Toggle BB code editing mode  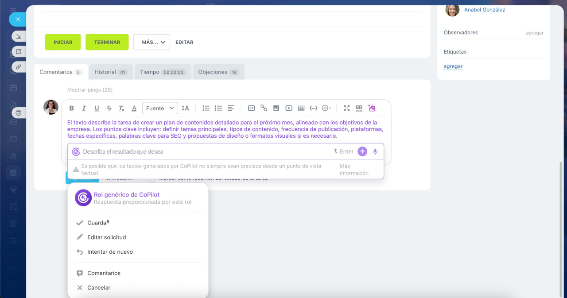tap(359, 108)
